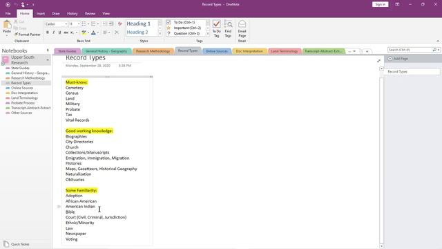The height and width of the screenshot is (249, 442).
Task: Apply the Heading 2 style
Action: click(137, 33)
